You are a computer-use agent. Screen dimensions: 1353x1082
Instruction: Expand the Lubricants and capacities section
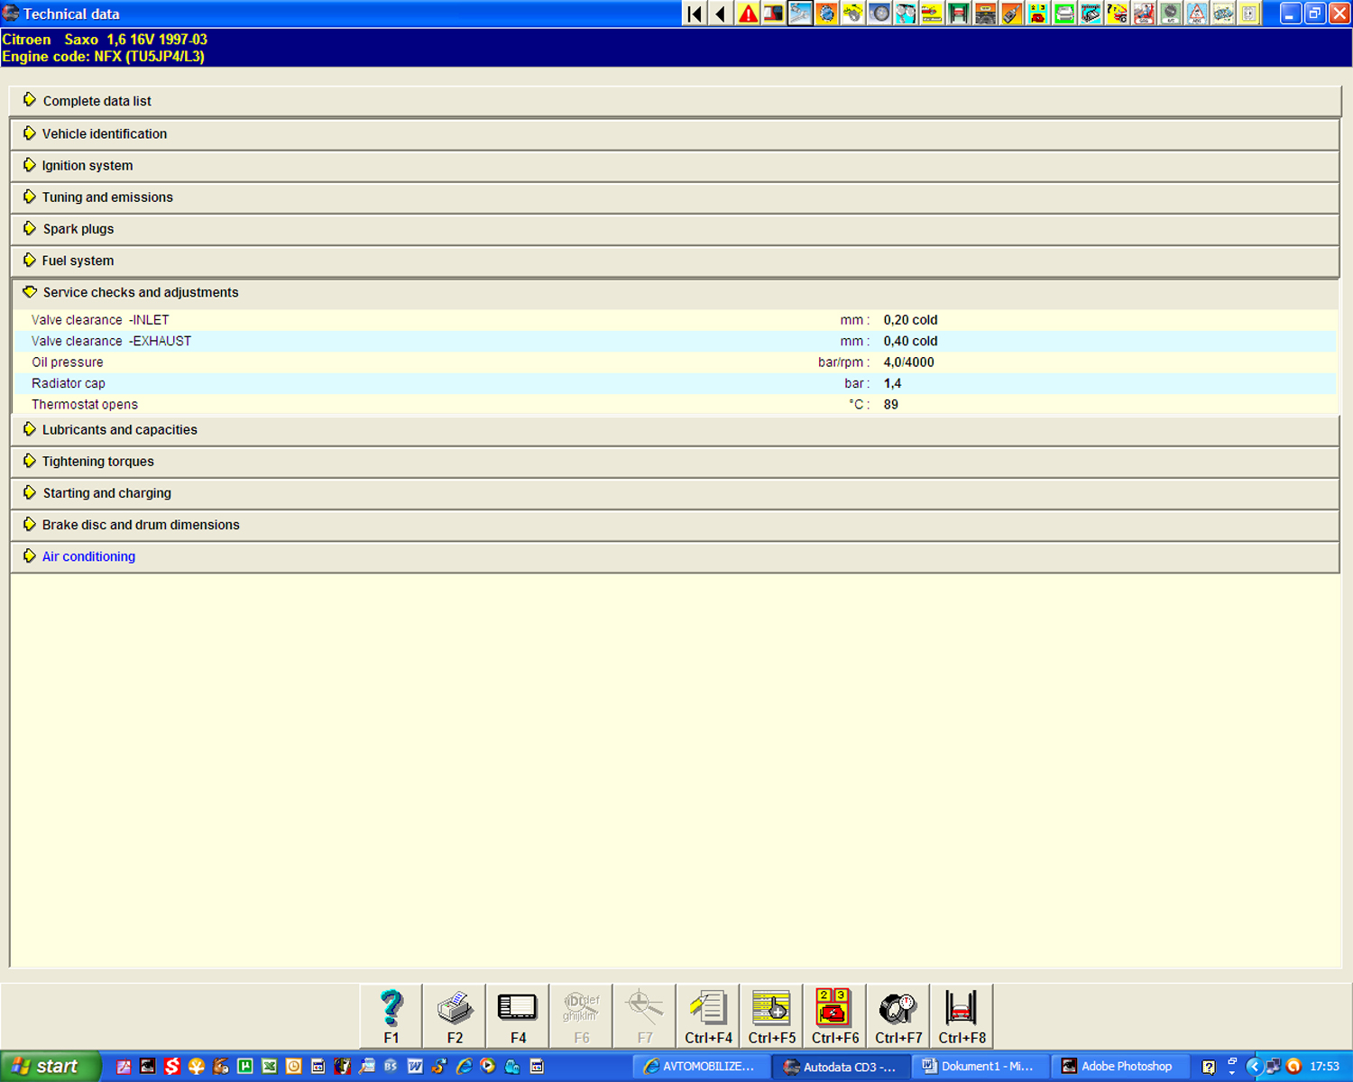[x=676, y=429]
